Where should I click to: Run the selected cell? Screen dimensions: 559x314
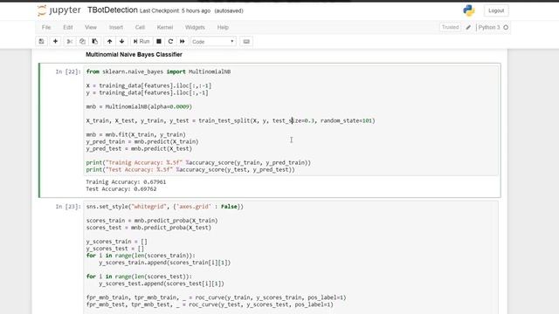point(141,41)
